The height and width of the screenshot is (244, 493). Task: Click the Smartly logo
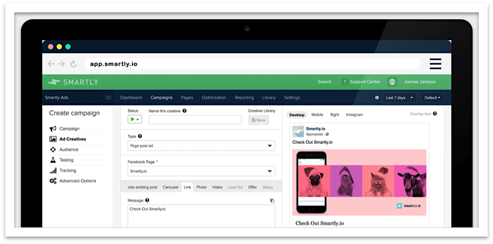pyautogui.click(x=73, y=82)
